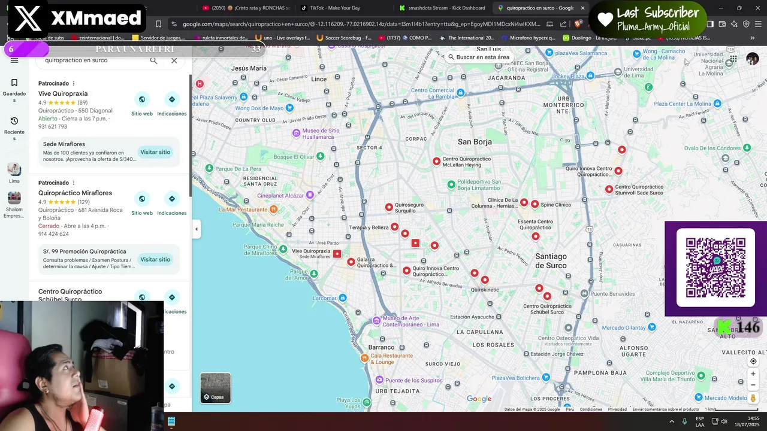
Task: Open the Centro Quiropráctico Schübel Surco listing
Action: (70, 295)
